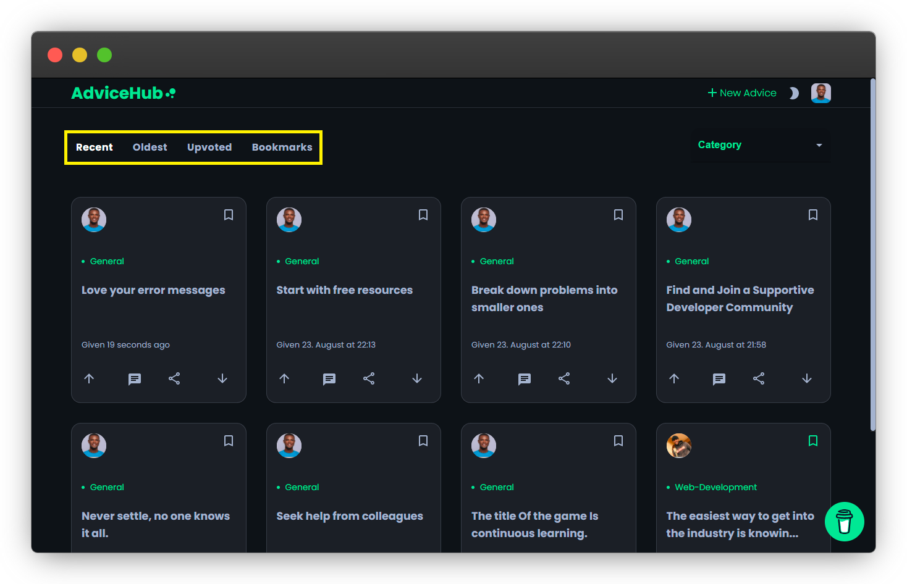The image size is (907, 584).
Task: Bookmark 'Seek help from colleagues' advice
Action: click(423, 441)
